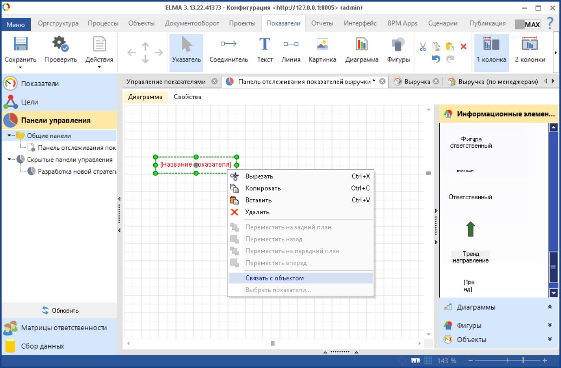Viewport: 561px width, 368px height.
Task: Open the Показатели sidebar section
Action: (x=59, y=84)
